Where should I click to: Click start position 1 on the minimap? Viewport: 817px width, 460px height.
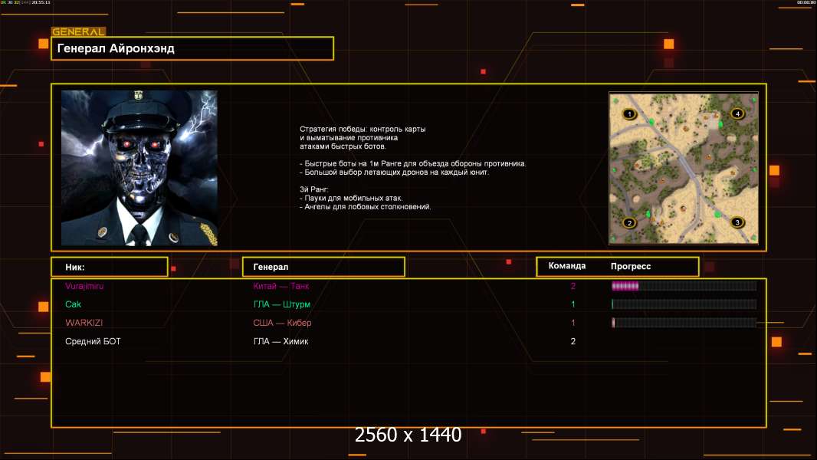point(629,114)
